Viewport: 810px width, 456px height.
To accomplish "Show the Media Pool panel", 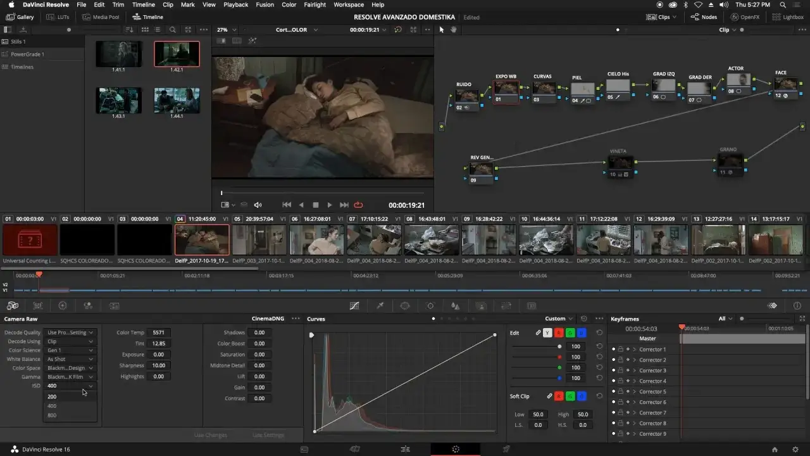I will click(x=101, y=17).
